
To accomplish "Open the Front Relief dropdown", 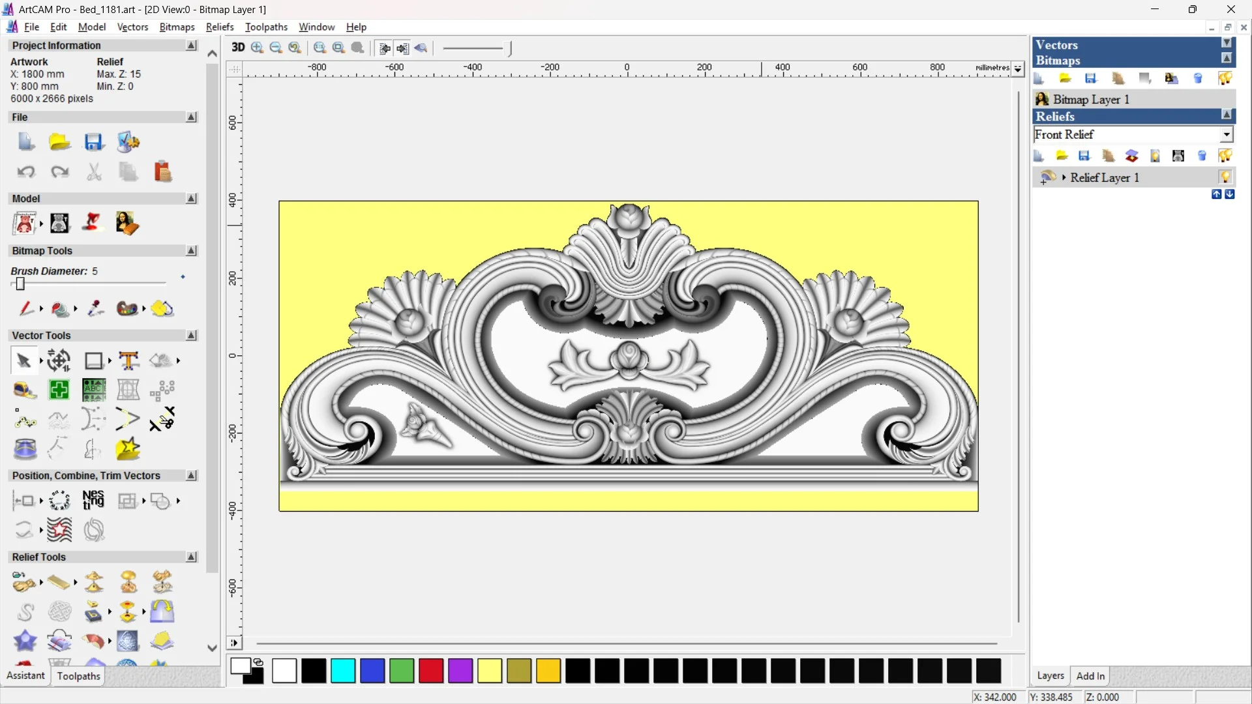I will (1227, 134).
